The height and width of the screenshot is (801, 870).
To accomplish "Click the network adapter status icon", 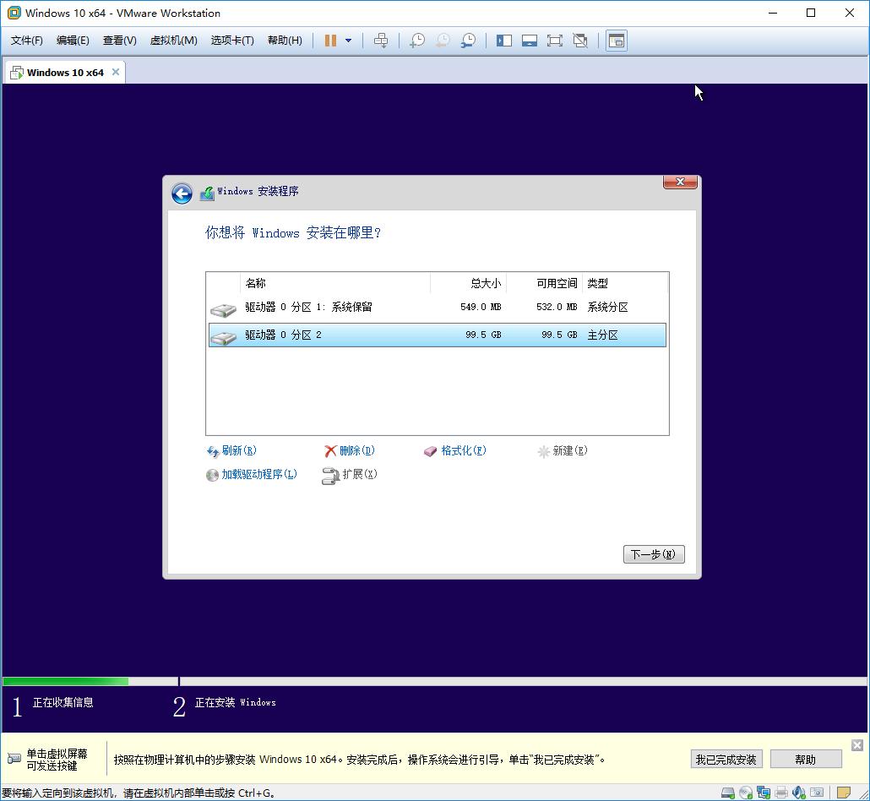I will point(764,793).
